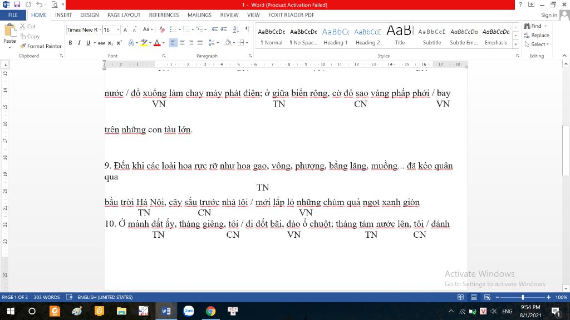The image size is (570, 320).
Task: Open Text Effects options
Action: (132, 43)
